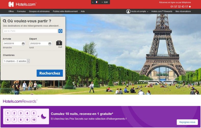
Task: Focus the destination field par ex. Paris
Action: pos(30,31)
